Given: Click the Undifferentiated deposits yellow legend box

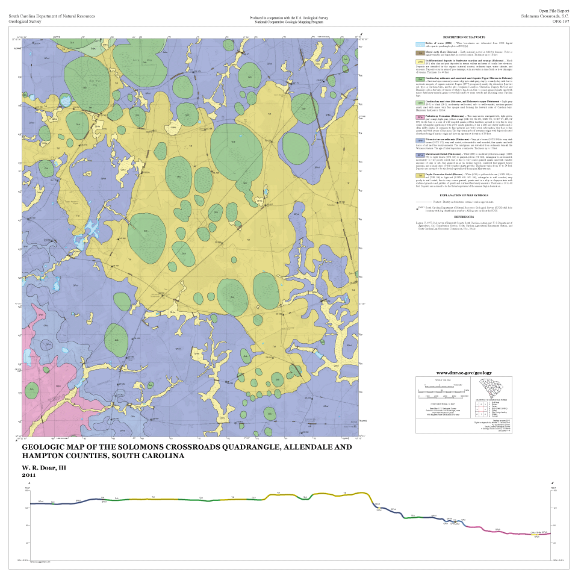Looking at the screenshot, I should pyautogui.click(x=420, y=62).
